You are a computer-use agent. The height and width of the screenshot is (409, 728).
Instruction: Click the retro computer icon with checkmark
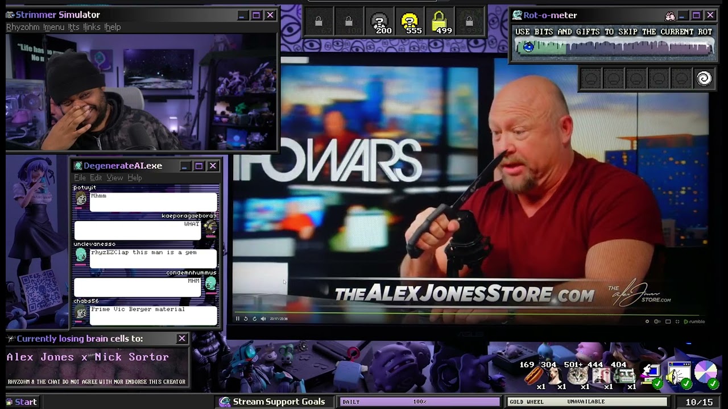point(652,375)
